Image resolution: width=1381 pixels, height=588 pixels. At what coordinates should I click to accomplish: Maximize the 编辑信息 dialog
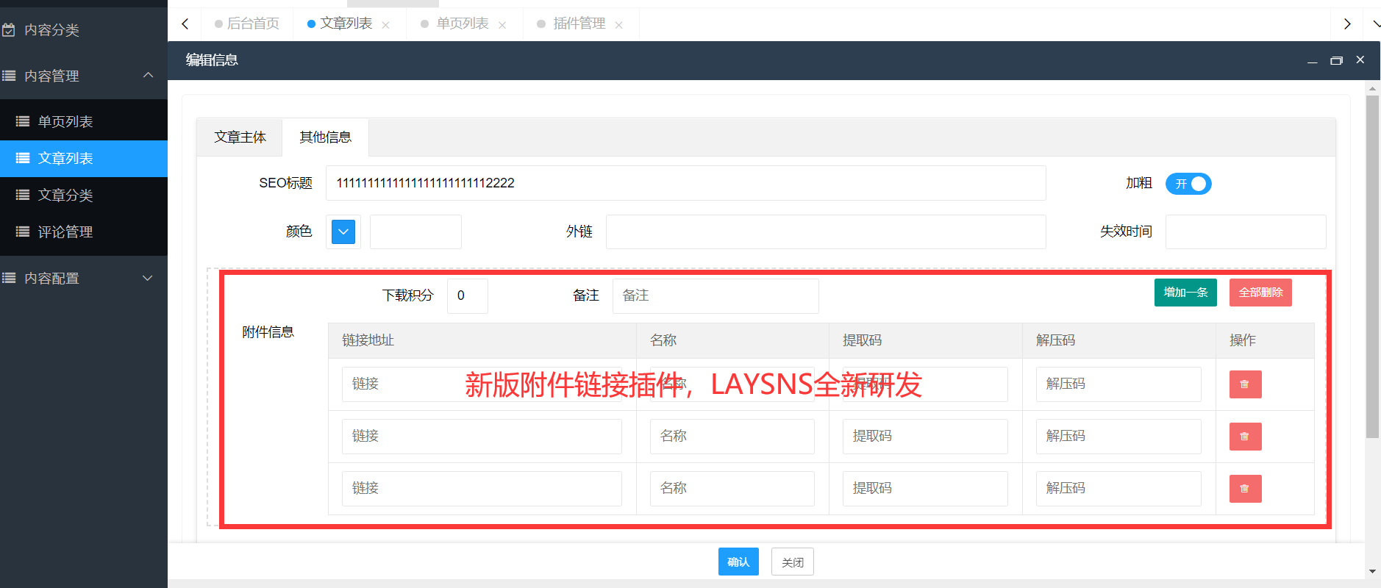click(1336, 60)
